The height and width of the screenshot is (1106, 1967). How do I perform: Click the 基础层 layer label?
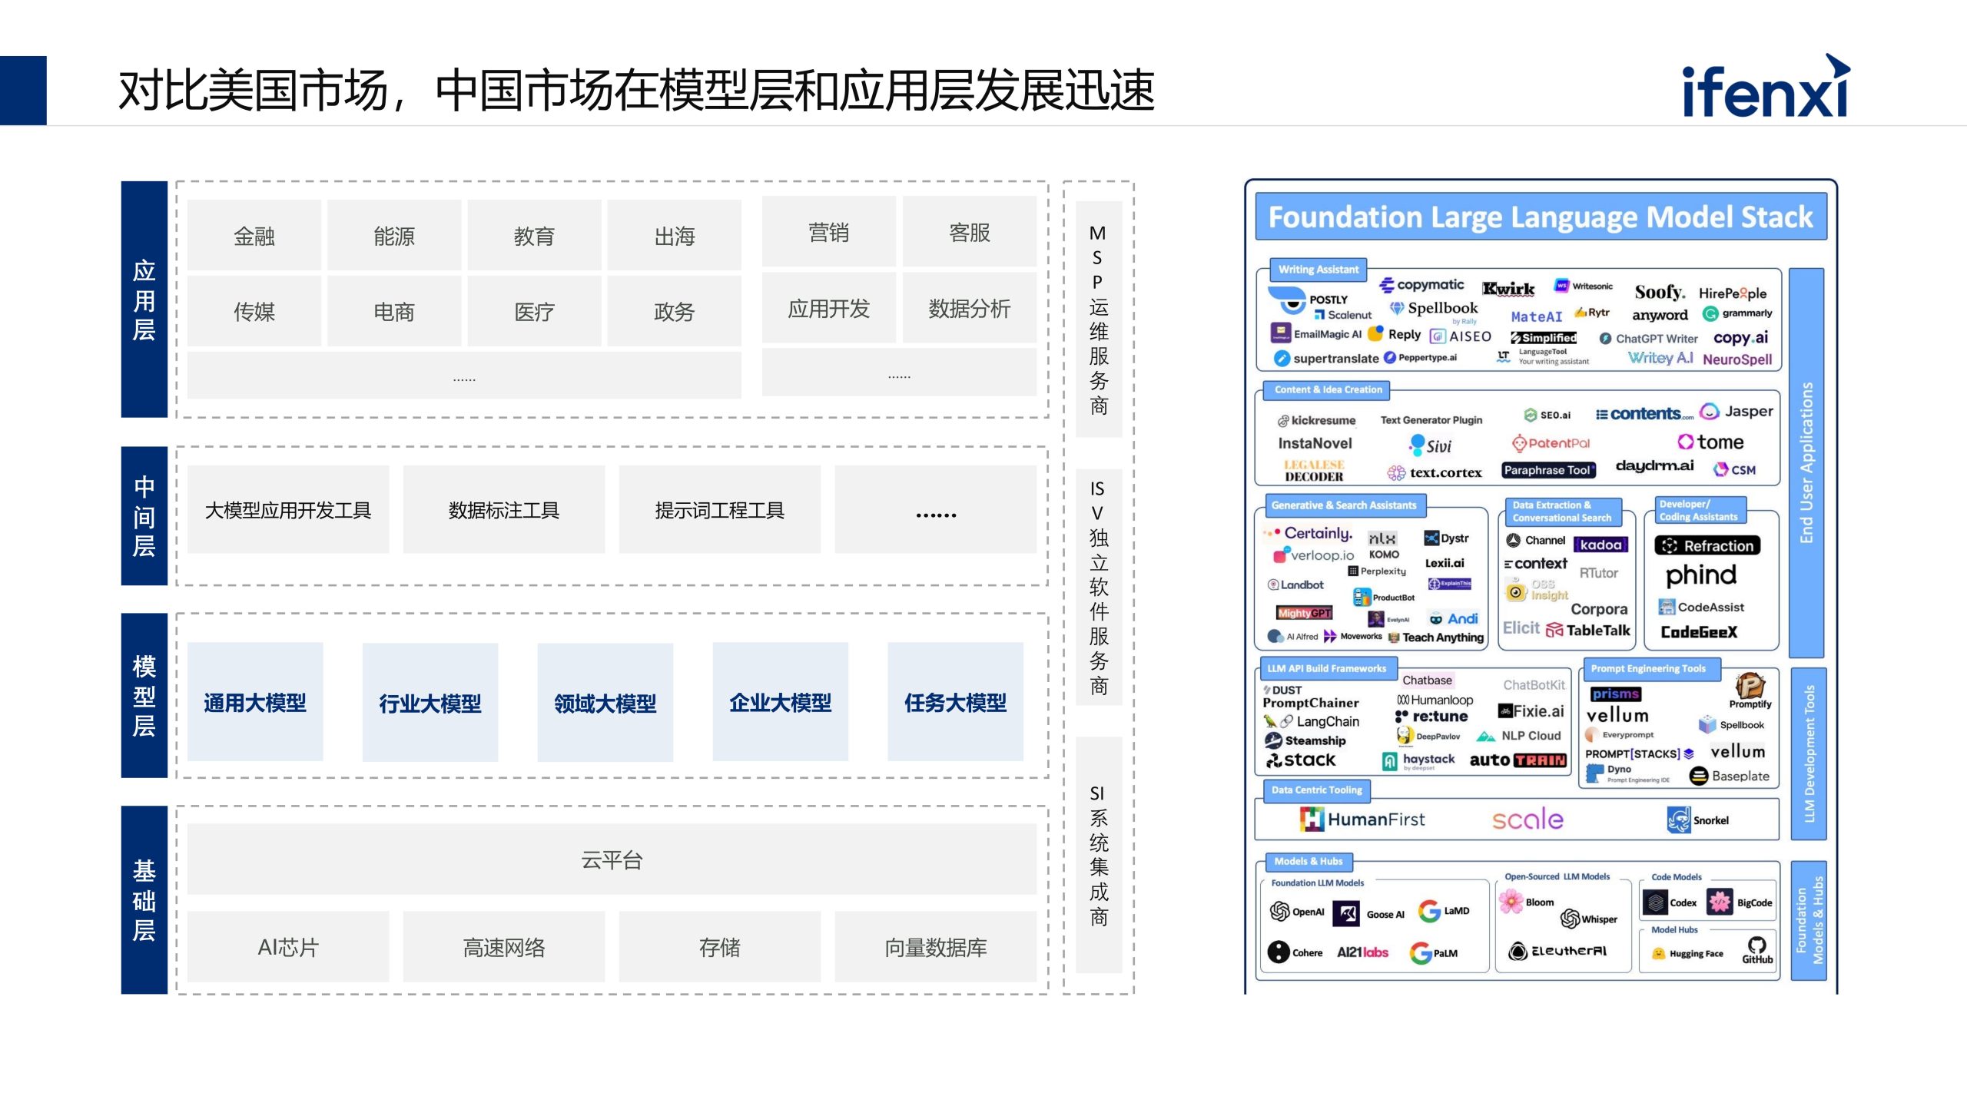(x=144, y=899)
